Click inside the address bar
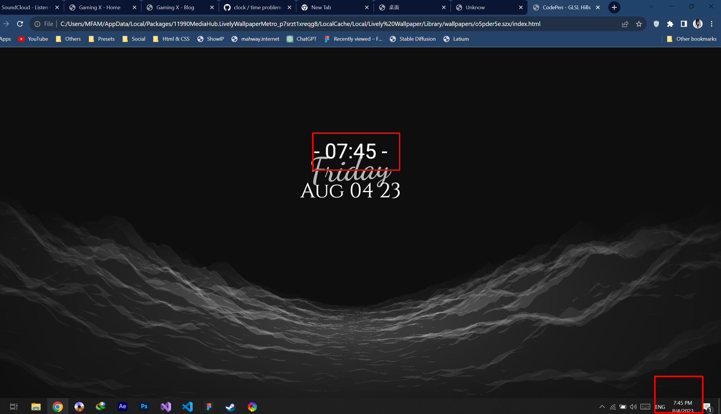 pyautogui.click(x=288, y=24)
